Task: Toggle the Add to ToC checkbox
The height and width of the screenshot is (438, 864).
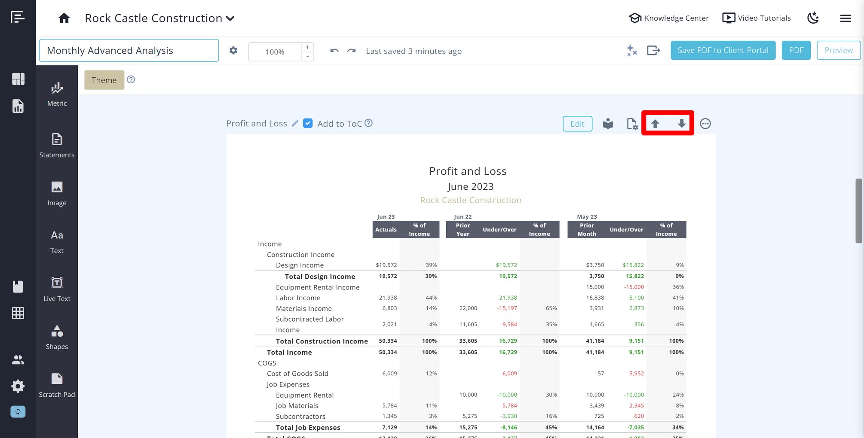Action: (x=308, y=123)
